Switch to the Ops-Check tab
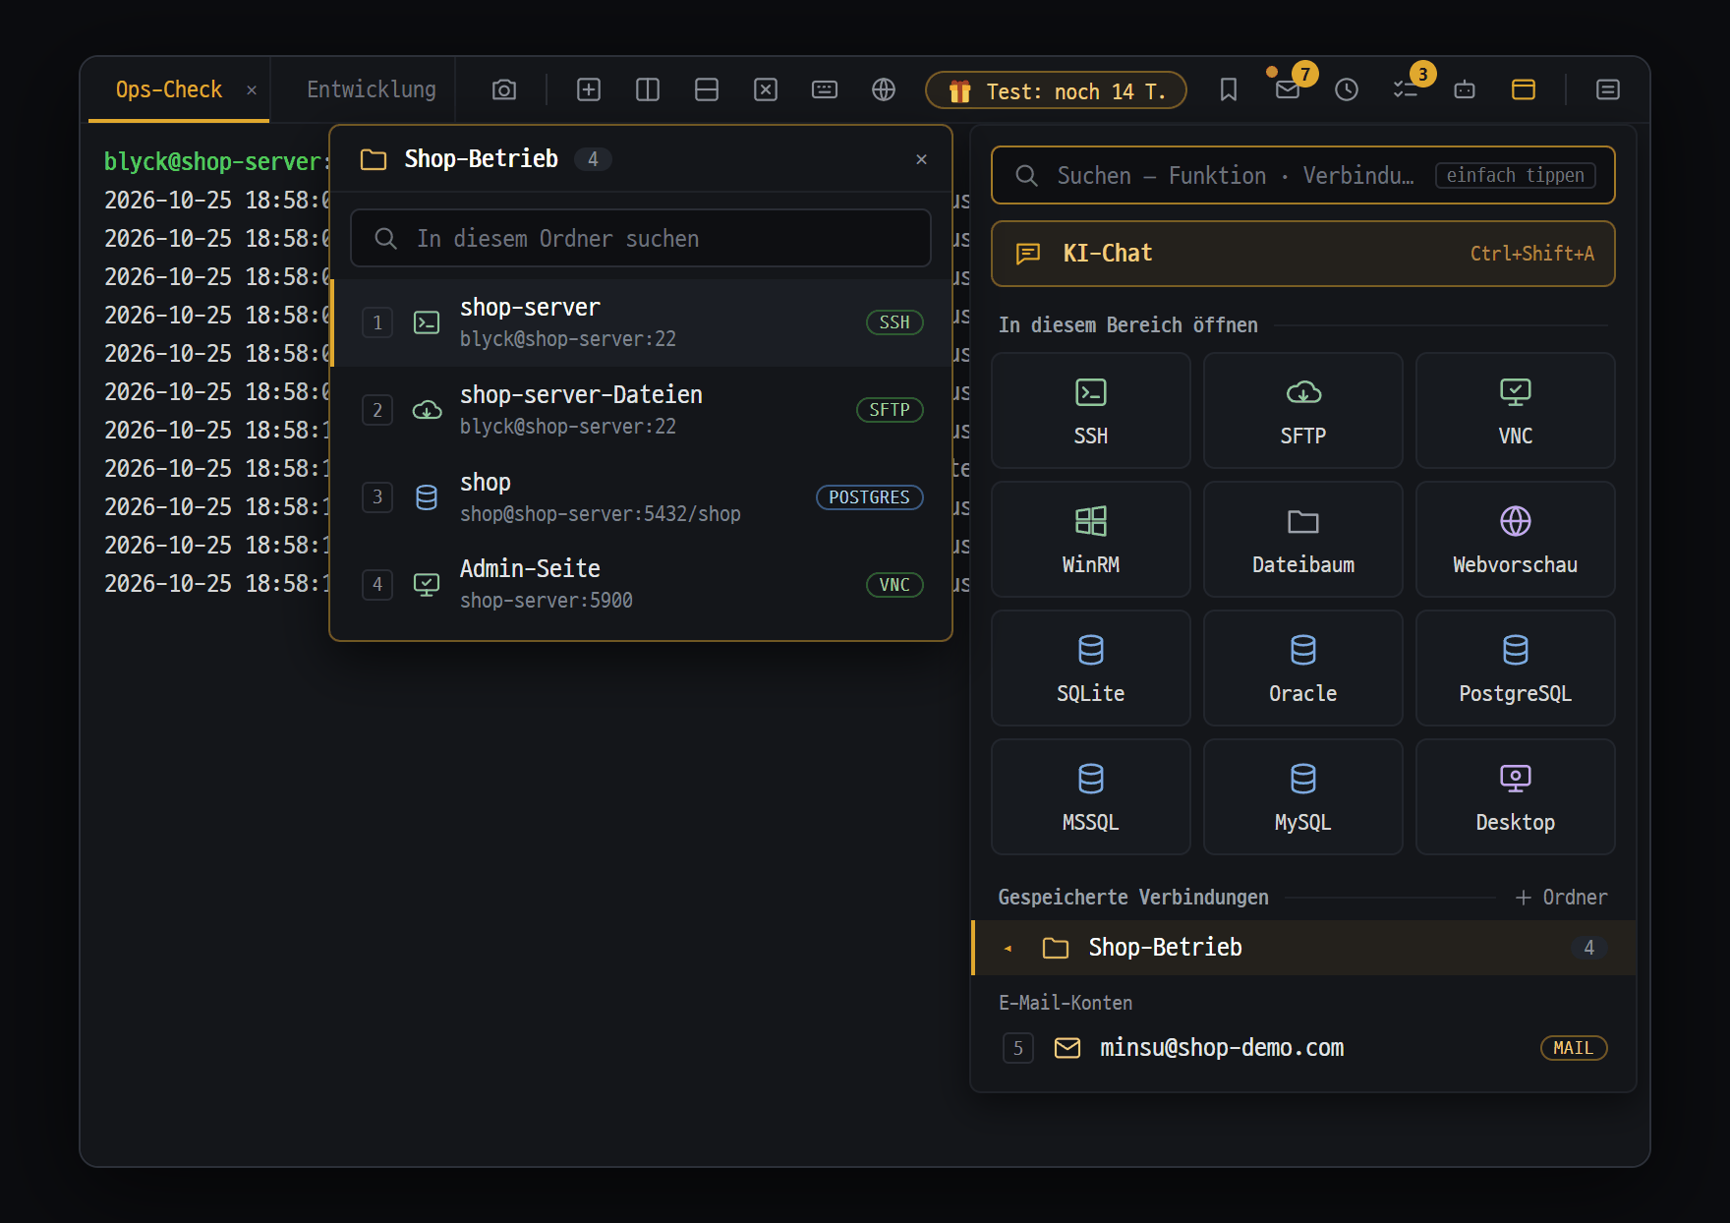Image resolution: width=1730 pixels, height=1223 pixels. (x=169, y=89)
